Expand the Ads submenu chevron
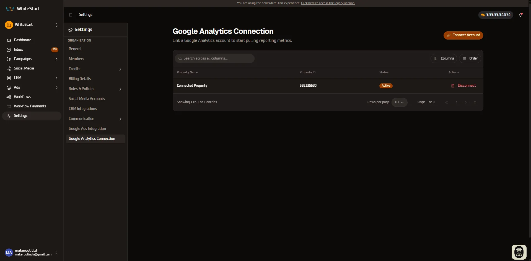 56,87
